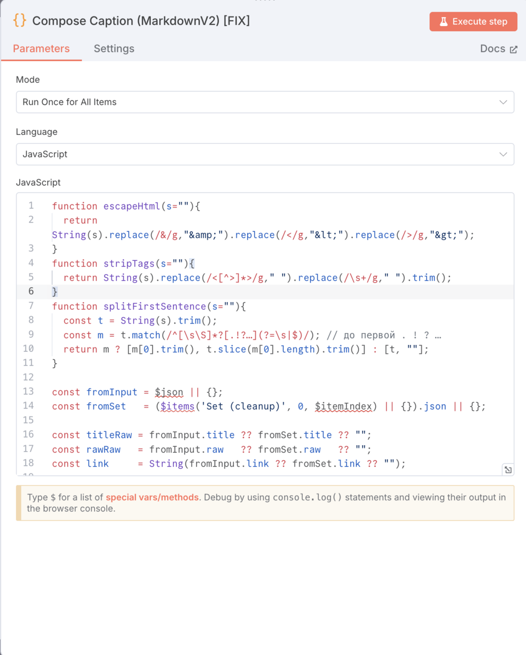Click the Execute step button

473,22
